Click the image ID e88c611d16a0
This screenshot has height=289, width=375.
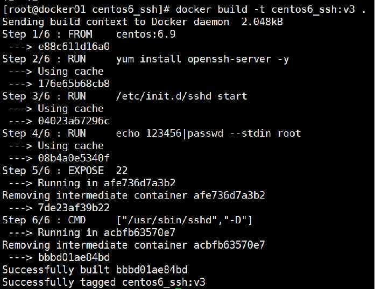(74, 46)
